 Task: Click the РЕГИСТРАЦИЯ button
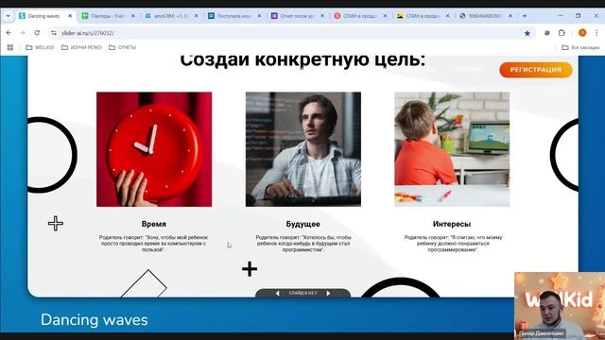[x=536, y=70]
